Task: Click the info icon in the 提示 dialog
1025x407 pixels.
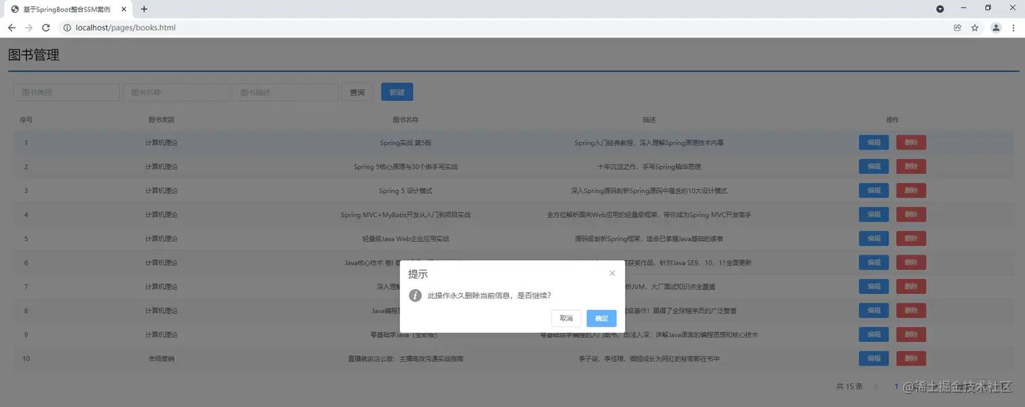Action: pyautogui.click(x=414, y=295)
